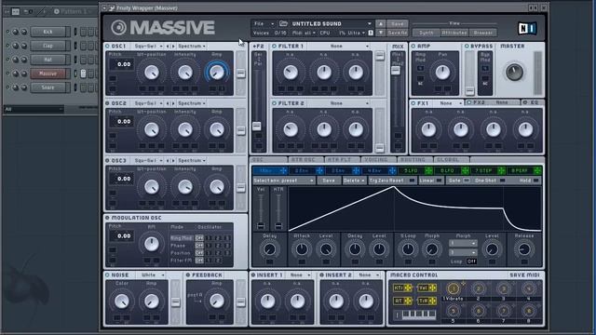Switch to the GLOBAL tab

point(451,160)
